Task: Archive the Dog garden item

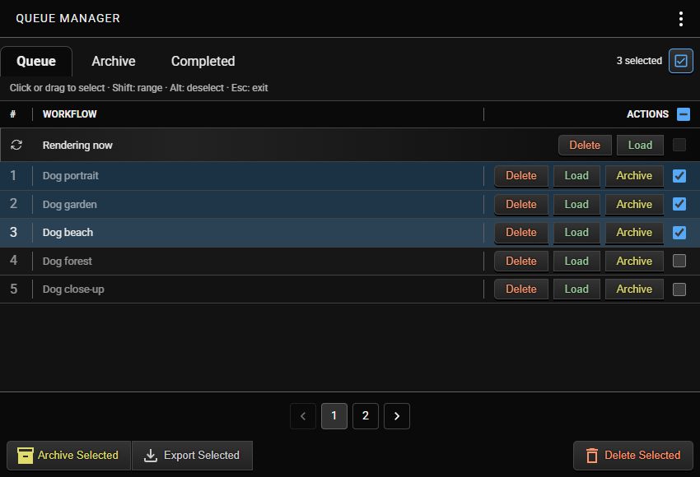Action: pos(634,205)
